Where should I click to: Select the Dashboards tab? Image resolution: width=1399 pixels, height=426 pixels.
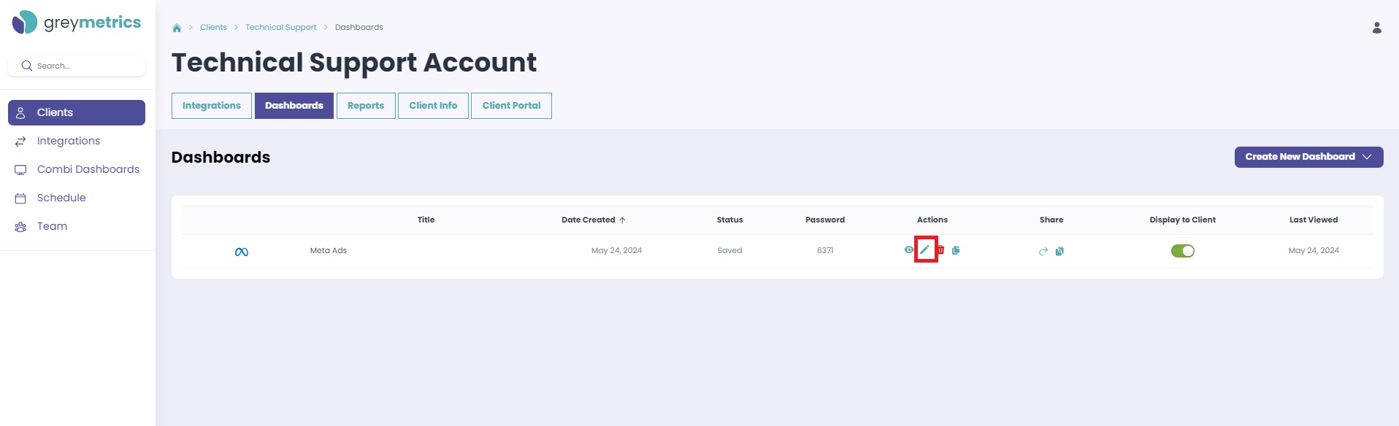294,106
